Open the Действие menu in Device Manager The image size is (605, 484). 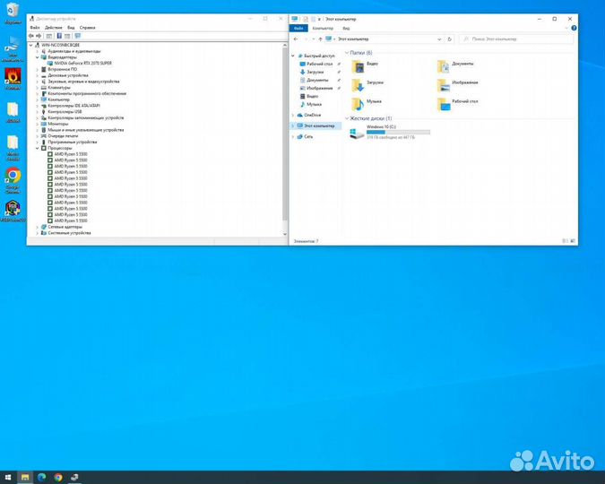(53, 28)
